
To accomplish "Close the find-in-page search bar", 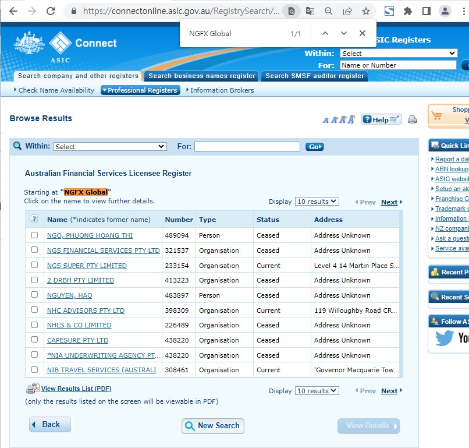I will 362,33.
